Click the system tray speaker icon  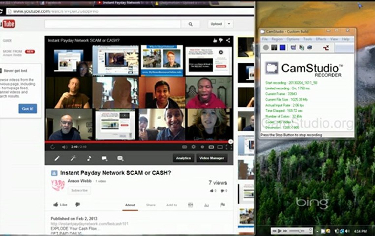[x=347, y=231]
